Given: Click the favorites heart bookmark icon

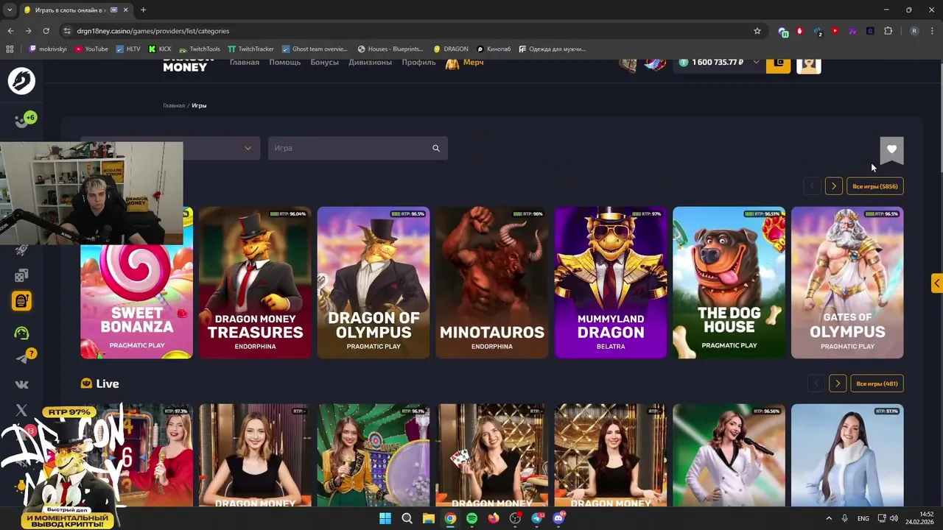Looking at the screenshot, I should coord(891,149).
